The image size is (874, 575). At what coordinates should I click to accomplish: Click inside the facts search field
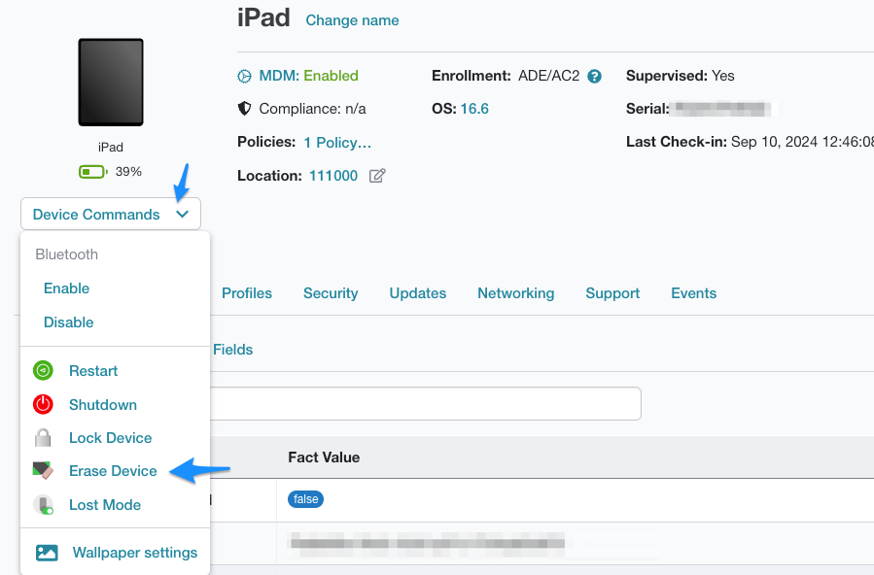[426, 403]
